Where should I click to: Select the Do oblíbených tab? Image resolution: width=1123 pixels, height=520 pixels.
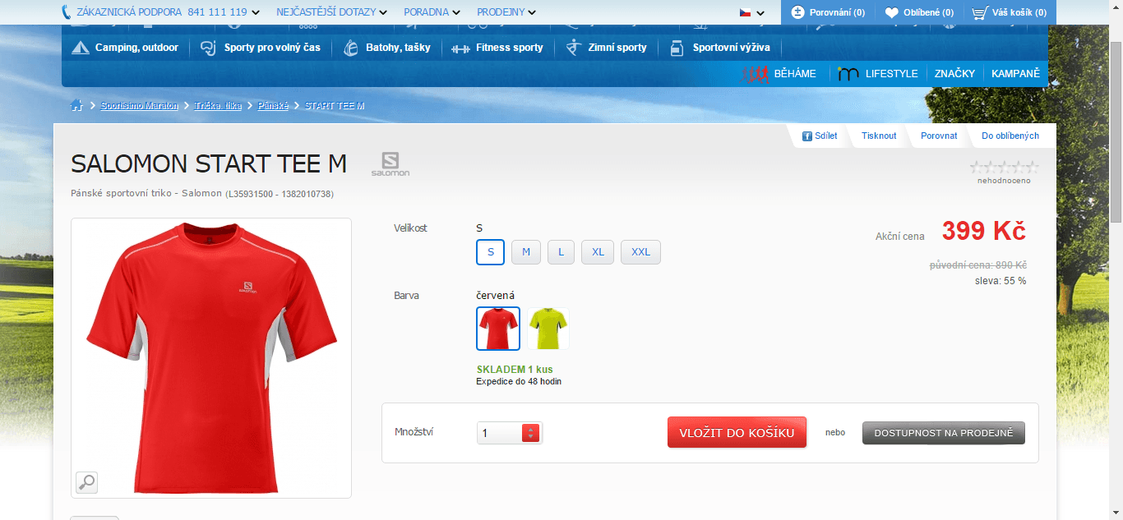[1010, 136]
